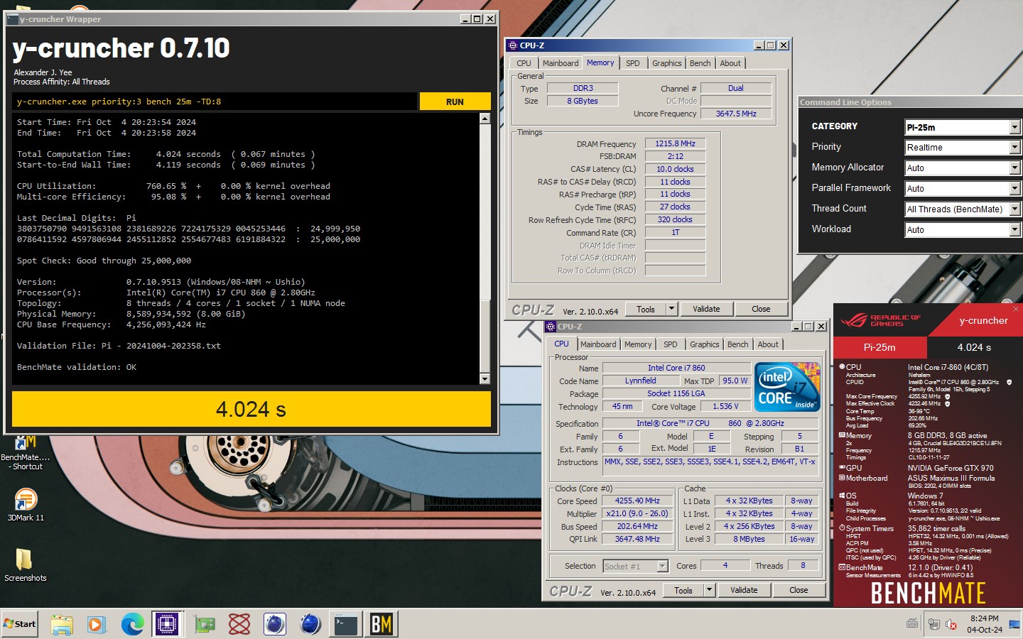Click 'BenchMate validation: OK' line
The height and width of the screenshot is (639, 1023).
77,367
